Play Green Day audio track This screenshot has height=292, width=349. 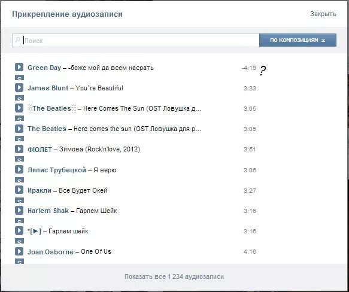tap(19, 67)
